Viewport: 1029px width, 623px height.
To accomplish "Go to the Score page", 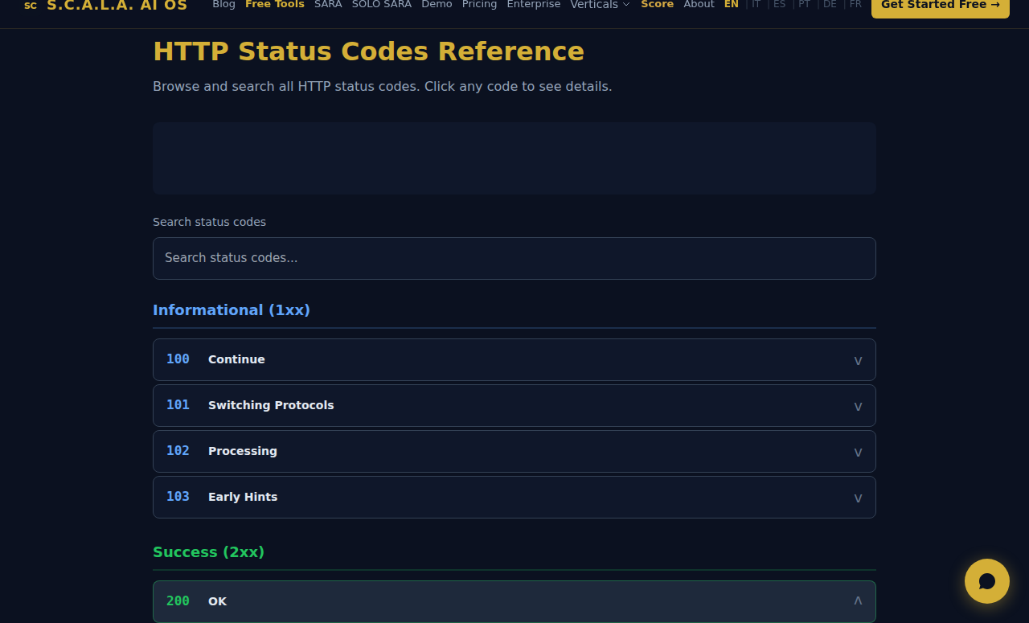I will (x=657, y=5).
